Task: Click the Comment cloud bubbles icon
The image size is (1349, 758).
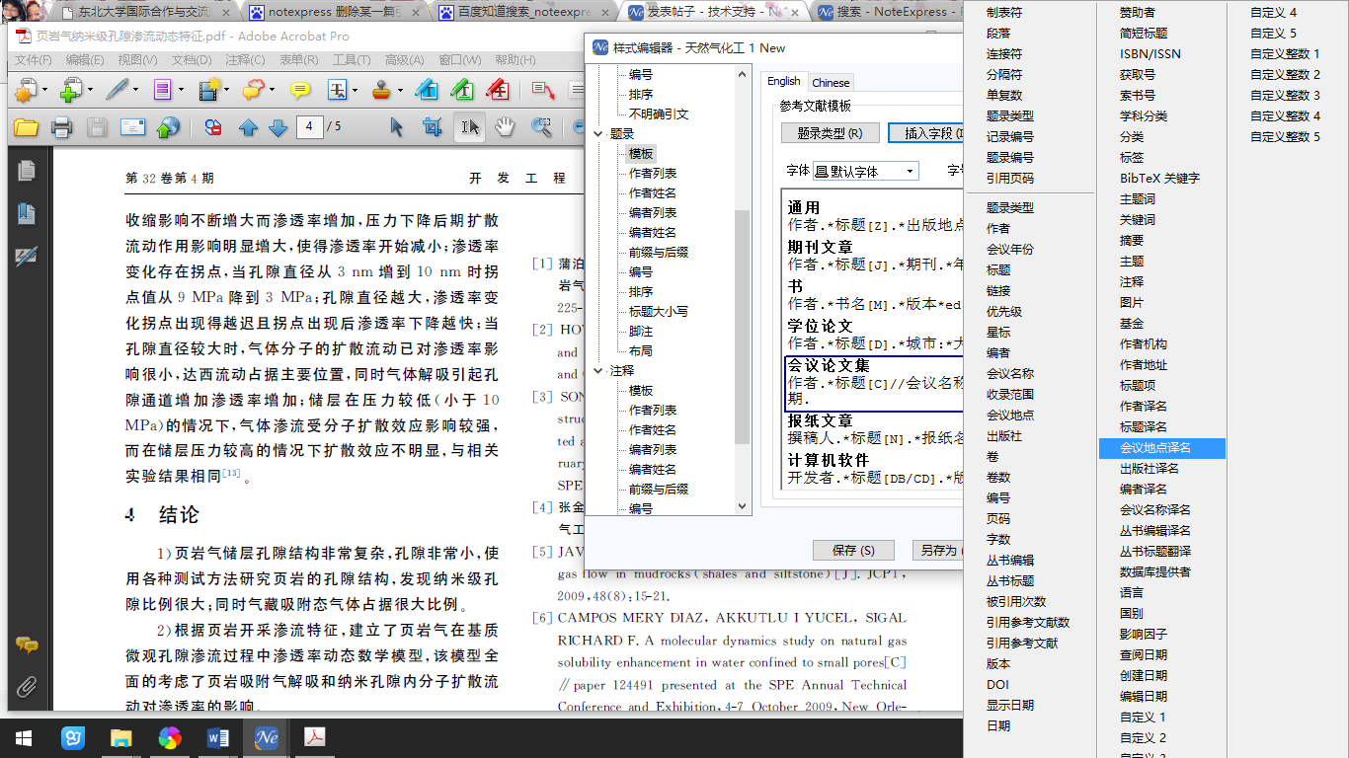Action: 253,91
